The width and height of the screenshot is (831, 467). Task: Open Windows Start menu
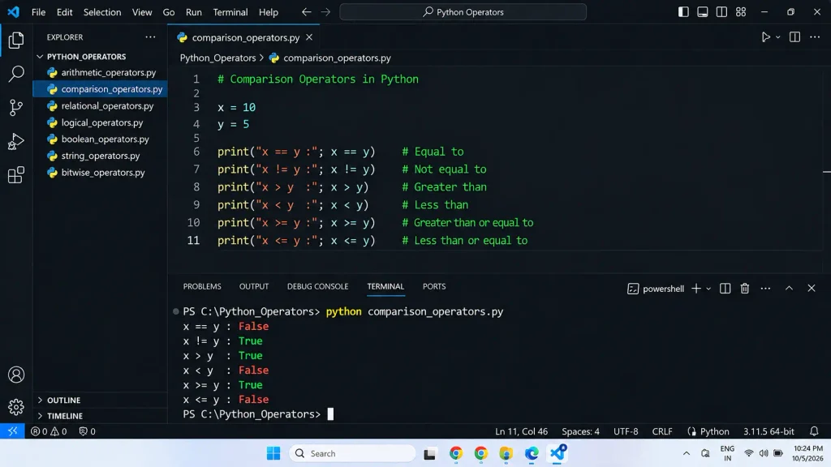pos(273,453)
